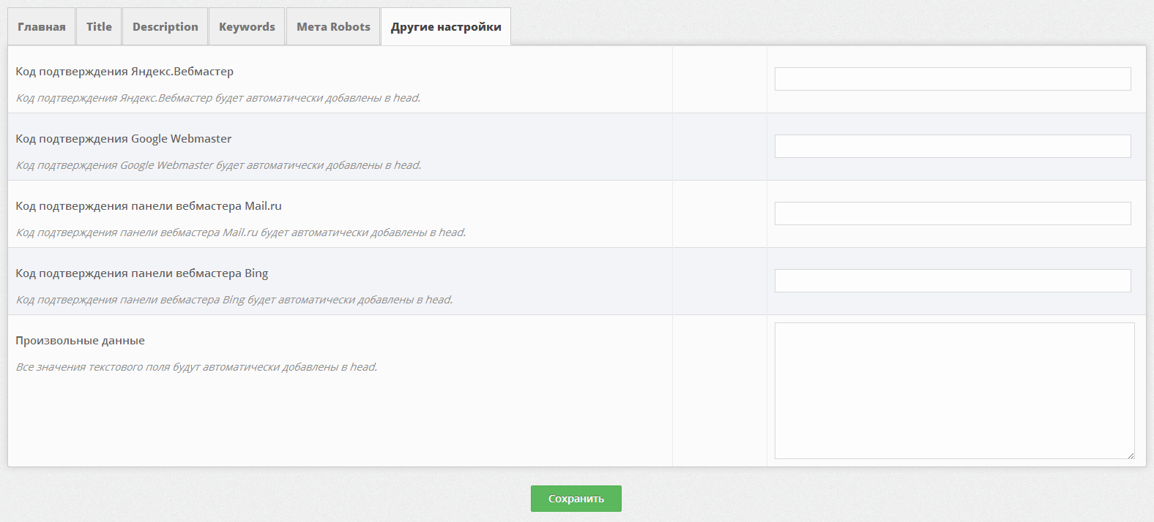
Task: Click the Код подтверждения Google Webmaster label
Action: tap(123, 139)
